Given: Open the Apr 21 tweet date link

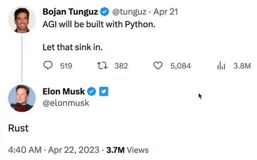Looking at the screenshot, I should tap(166, 12).
